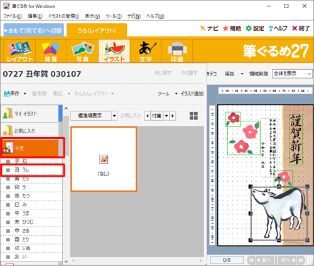Open 付箋 dropdown arrow
The width and height of the screenshot is (314, 266).
[166, 116]
